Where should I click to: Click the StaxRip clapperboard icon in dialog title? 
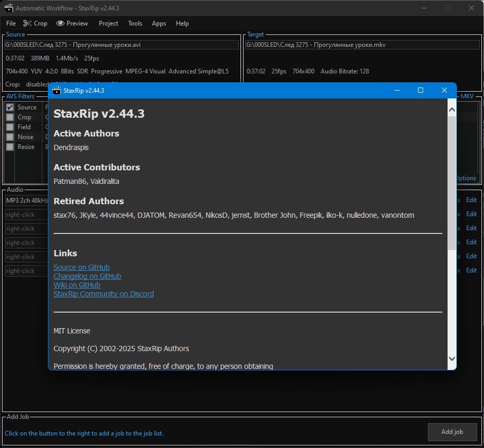pos(57,90)
